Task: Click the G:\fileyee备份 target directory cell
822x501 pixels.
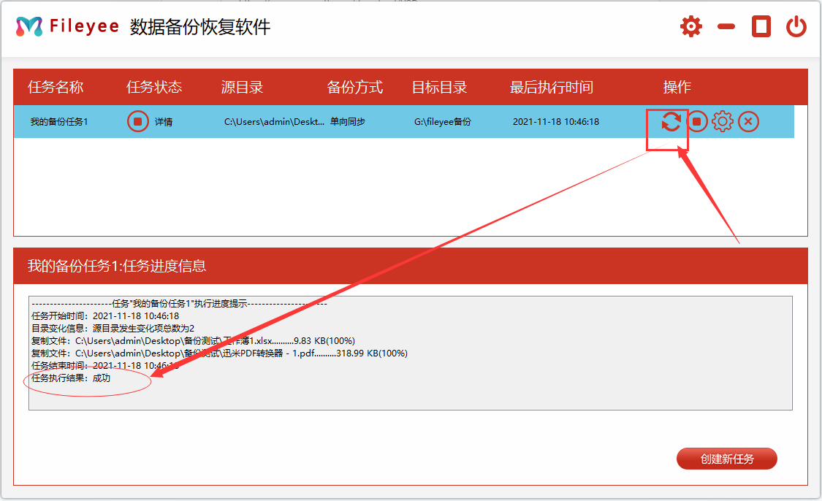Action: 443,122
